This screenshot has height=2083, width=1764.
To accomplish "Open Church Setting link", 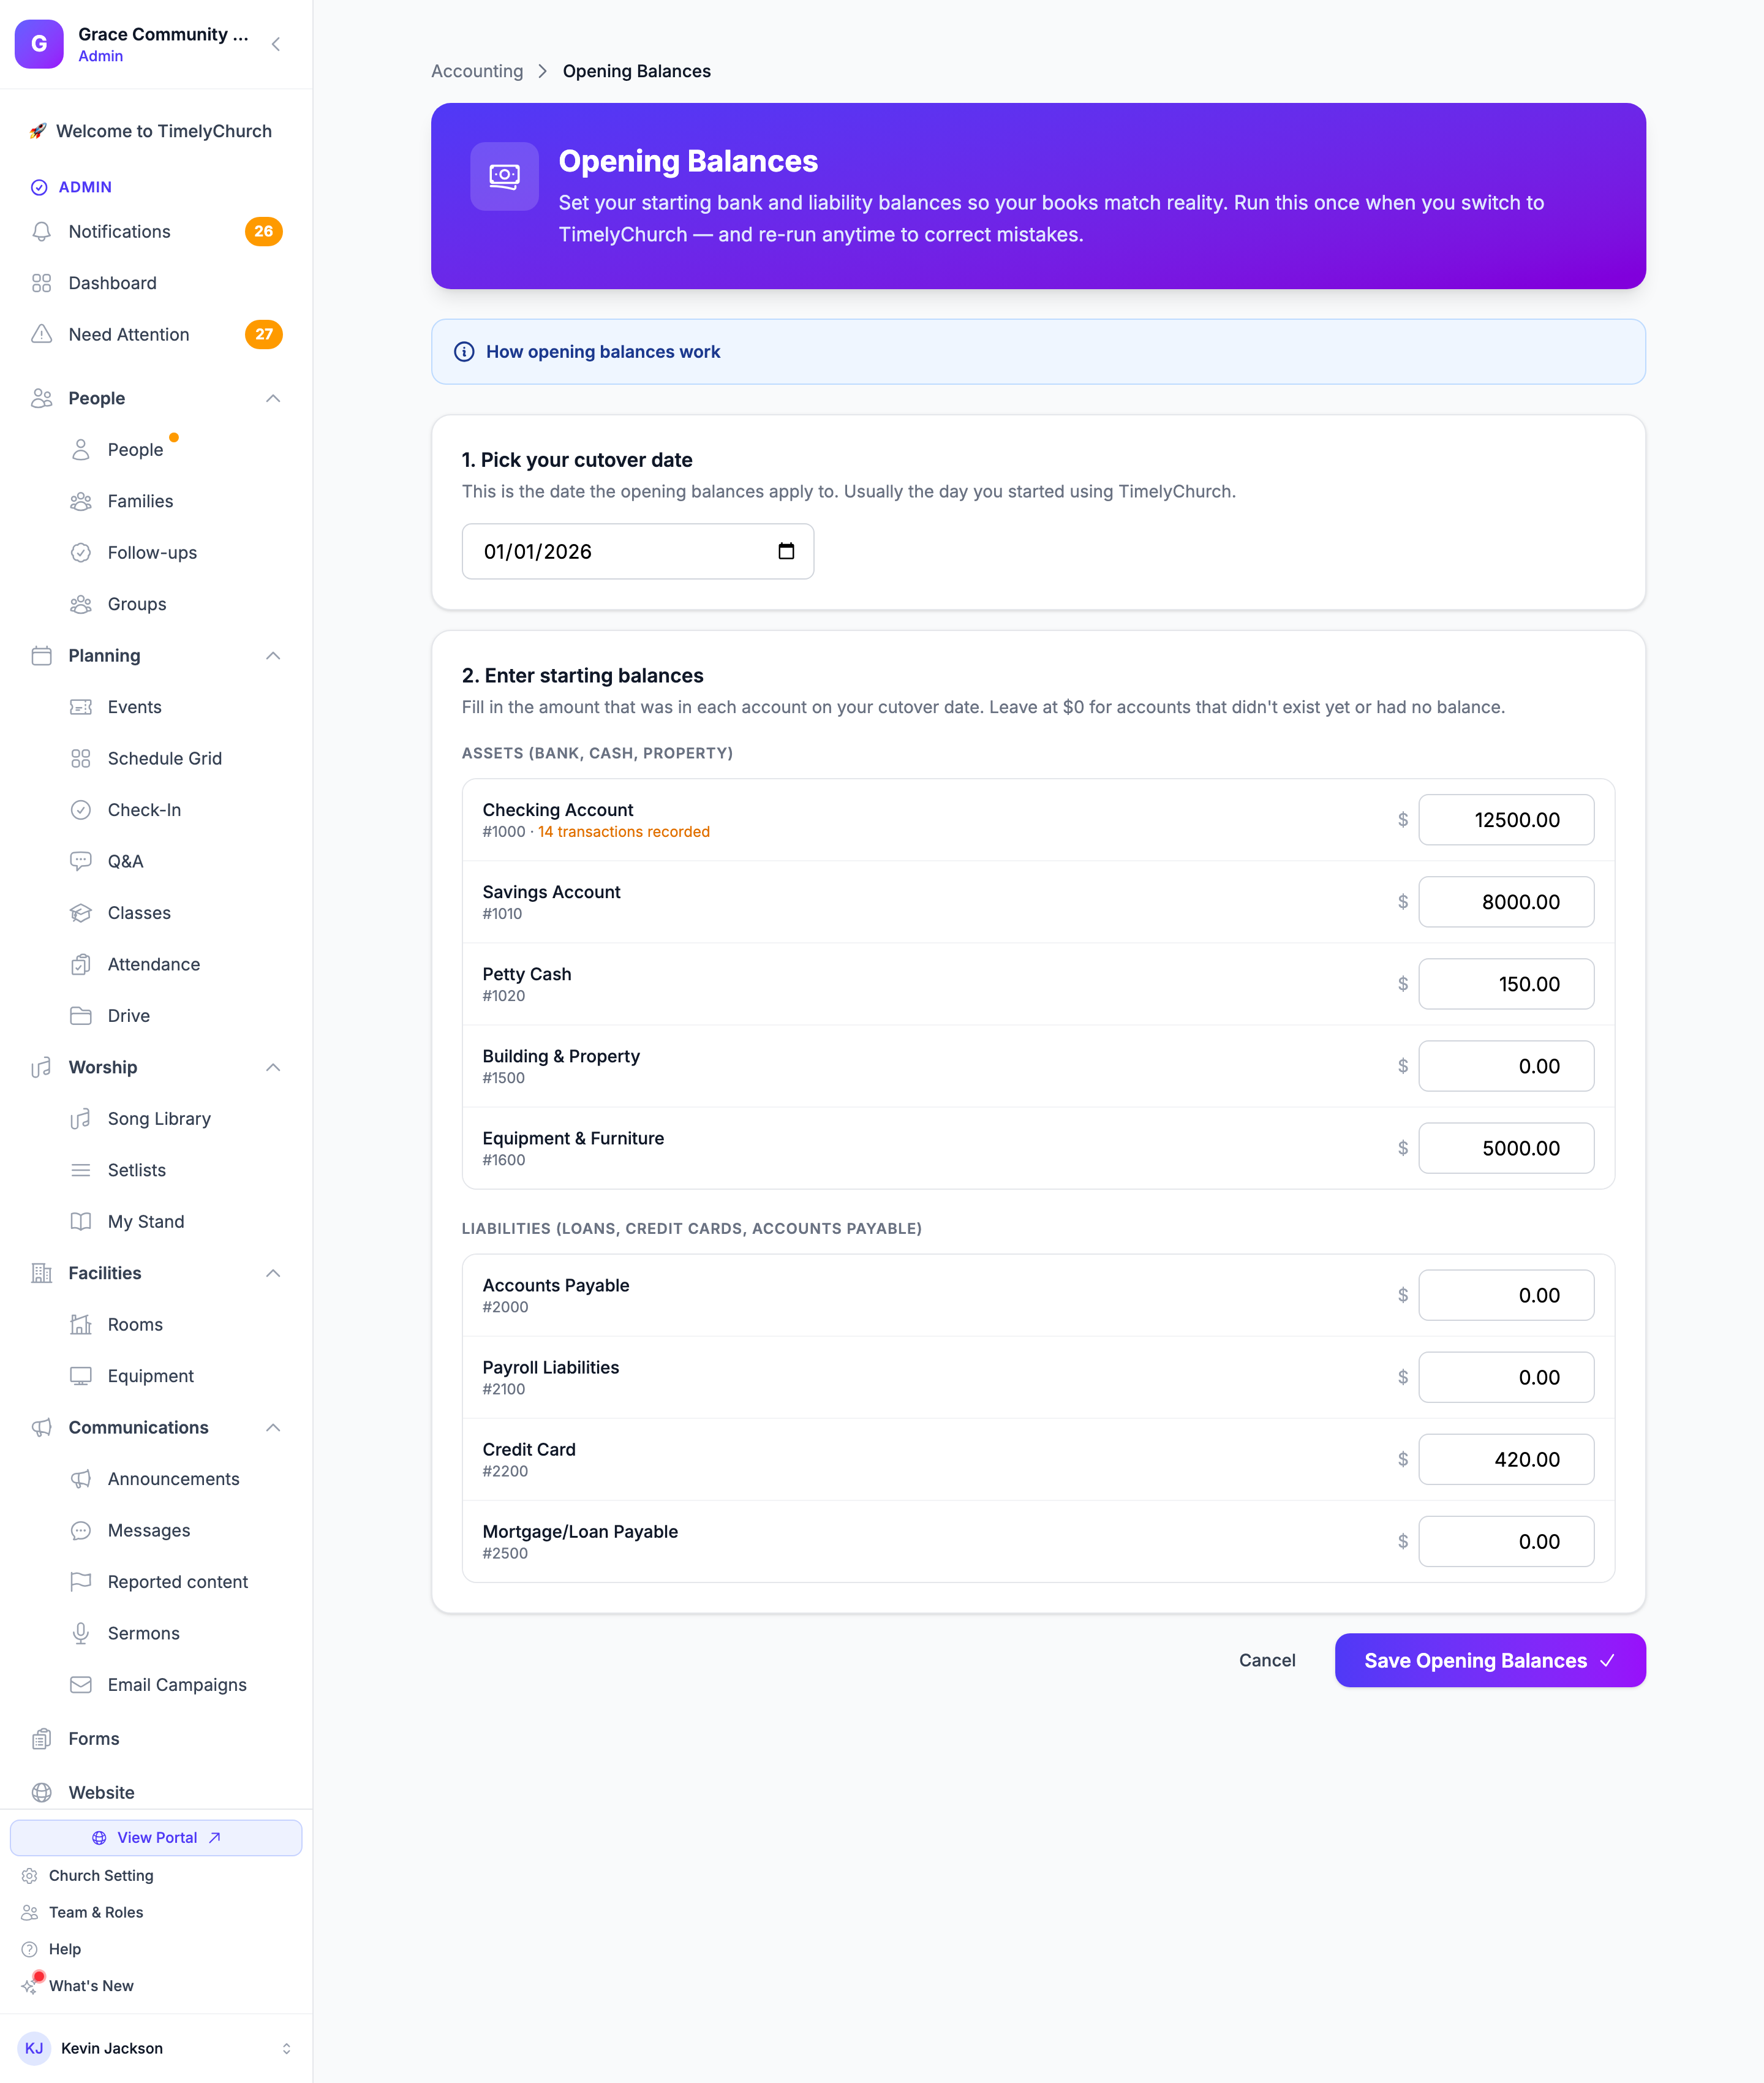I will click(101, 1876).
